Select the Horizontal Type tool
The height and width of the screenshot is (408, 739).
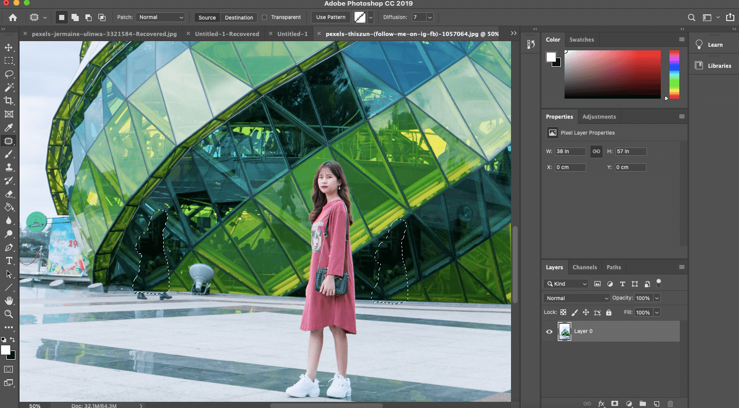(9, 261)
